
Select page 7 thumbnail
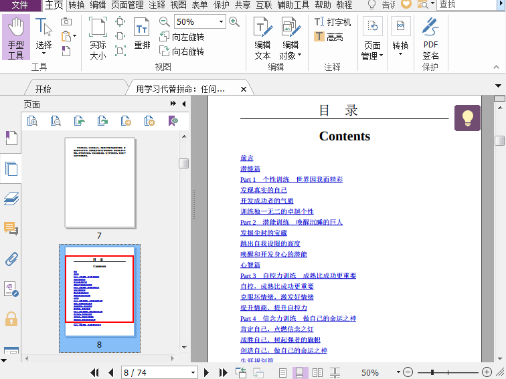pyautogui.click(x=100, y=182)
